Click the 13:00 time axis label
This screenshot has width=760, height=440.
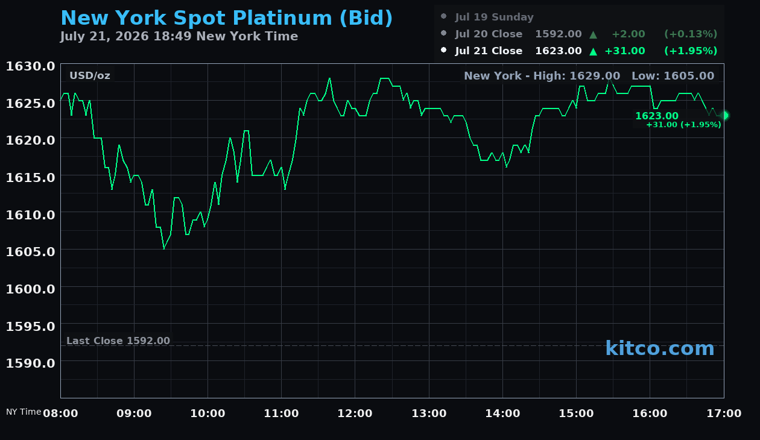[x=429, y=413]
